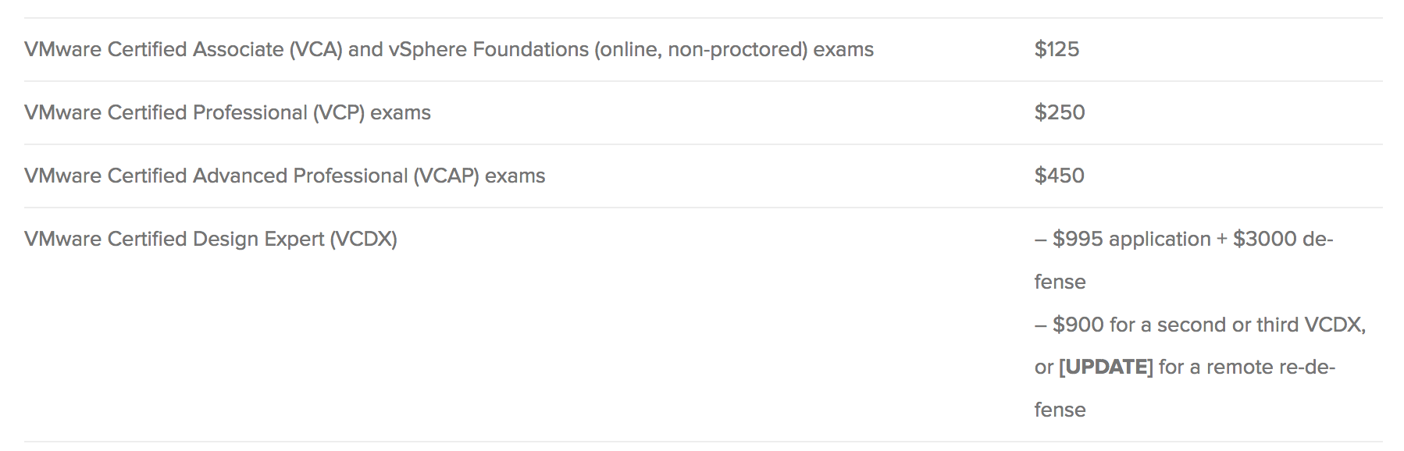Select the "VMware Certified Design Expert" text

point(174,239)
